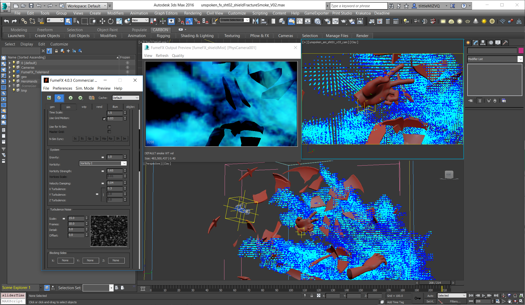Click the Mirror tool icon

click(x=255, y=21)
